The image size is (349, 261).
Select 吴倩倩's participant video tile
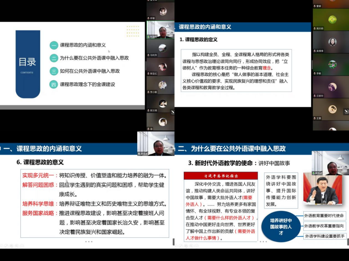click(x=331, y=42)
